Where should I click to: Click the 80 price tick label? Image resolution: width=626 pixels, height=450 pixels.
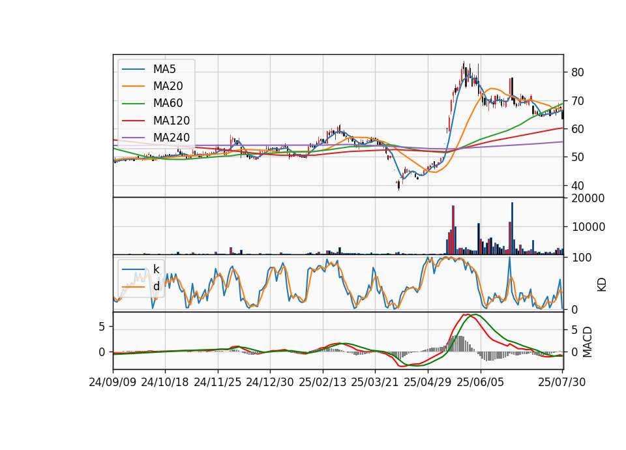pyautogui.click(x=578, y=72)
